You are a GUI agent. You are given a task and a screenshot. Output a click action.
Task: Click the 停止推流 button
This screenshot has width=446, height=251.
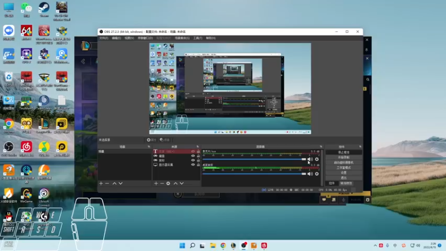tap(343, 152)
